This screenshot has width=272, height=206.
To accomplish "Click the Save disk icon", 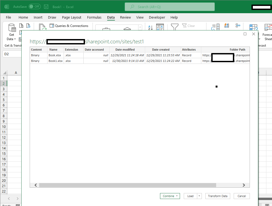I will click(x=46, y=7).
